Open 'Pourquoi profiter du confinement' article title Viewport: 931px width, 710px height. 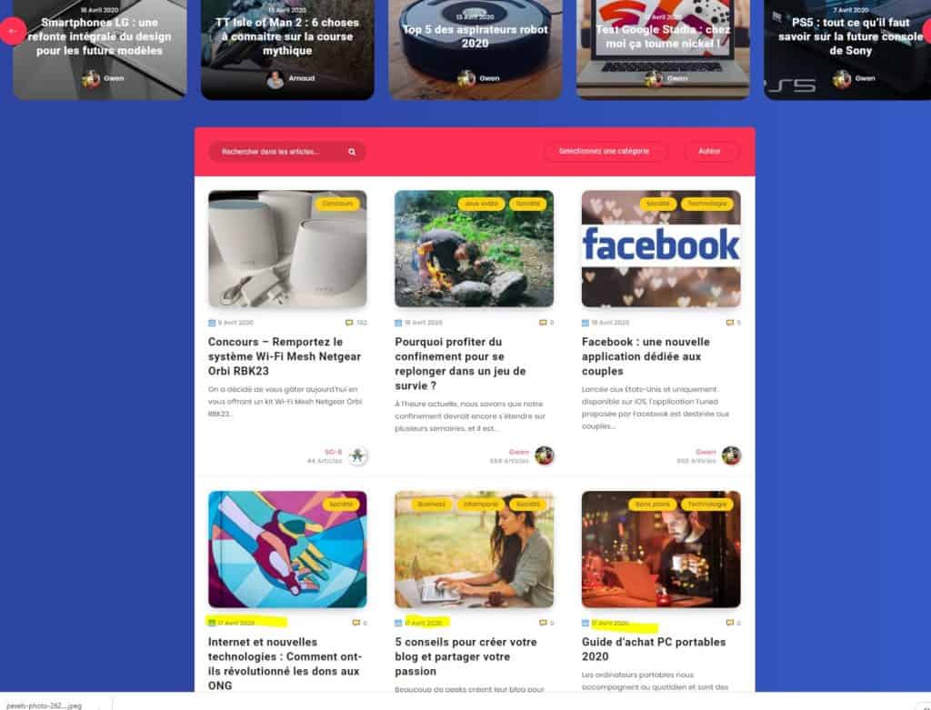(x=460, y=364)
